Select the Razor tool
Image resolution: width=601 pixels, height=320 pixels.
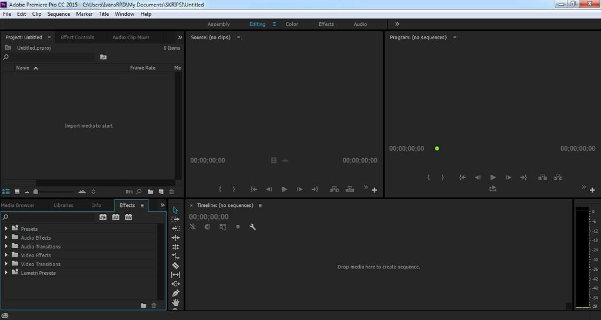(175, 265)
